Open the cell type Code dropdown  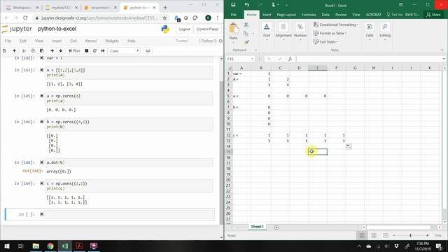point(125,51)
